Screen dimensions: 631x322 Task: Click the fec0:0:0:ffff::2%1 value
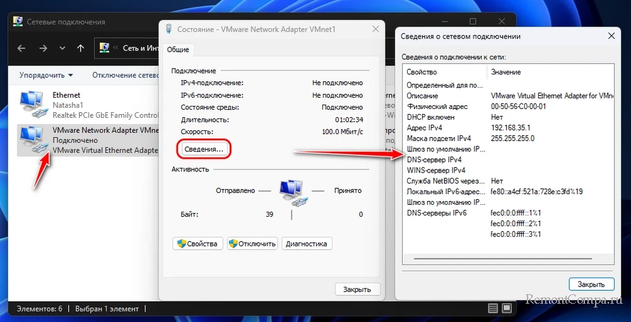click(516, 224)
